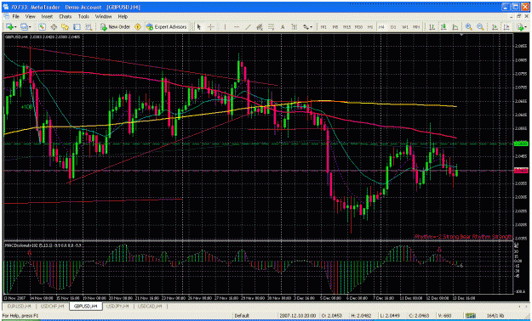Toggle the Expert Advisors button

click(167, 27)
